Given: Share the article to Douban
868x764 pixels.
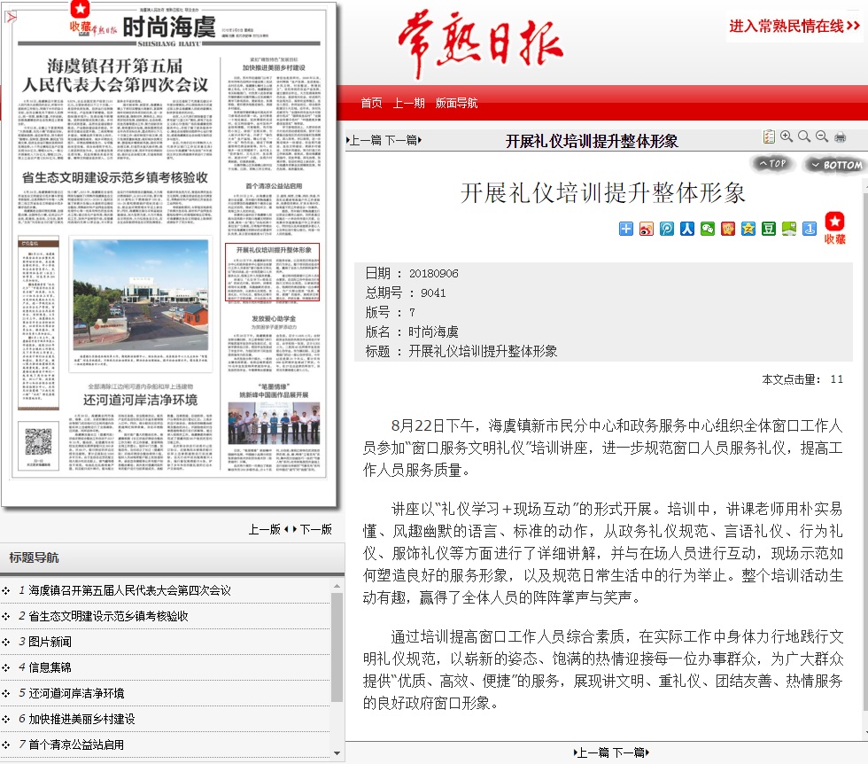Looking at the screenshot, I should [769, 229].
